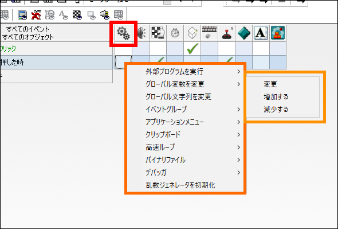Click the Special conditions gears icon
The width and height of the screenshot is (338, 229).
point(123,33)
